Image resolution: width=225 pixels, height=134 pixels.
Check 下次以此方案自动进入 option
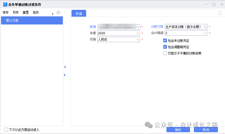click(x=6, y=129)
